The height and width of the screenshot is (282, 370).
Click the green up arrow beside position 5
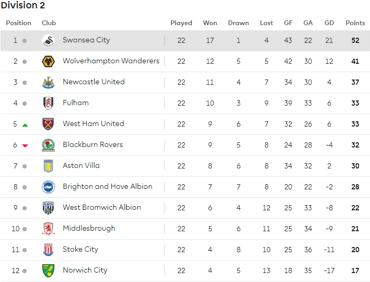(25, 125)
